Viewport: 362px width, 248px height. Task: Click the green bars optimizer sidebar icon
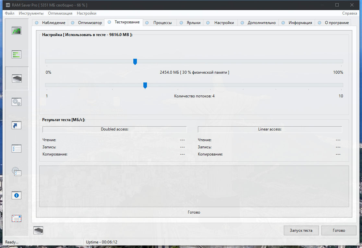tap(17, 55)
